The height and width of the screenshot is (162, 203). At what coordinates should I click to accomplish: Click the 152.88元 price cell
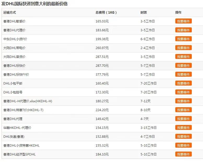tap(102, 136)
